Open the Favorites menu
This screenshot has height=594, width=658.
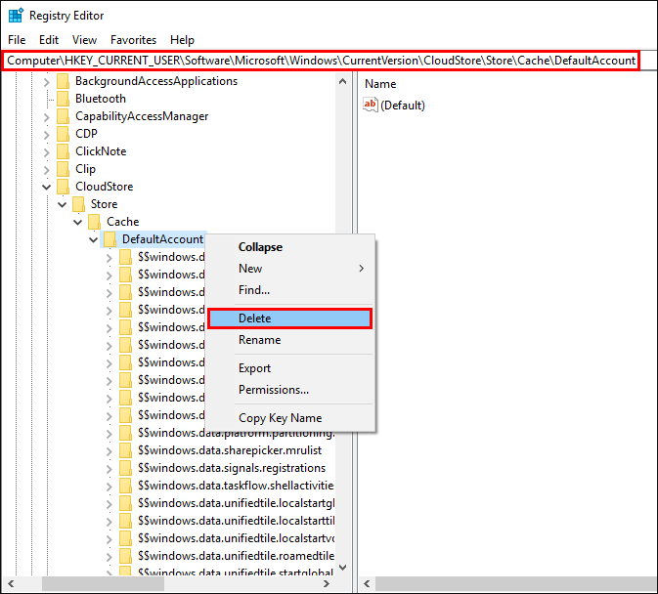(133, 40)
